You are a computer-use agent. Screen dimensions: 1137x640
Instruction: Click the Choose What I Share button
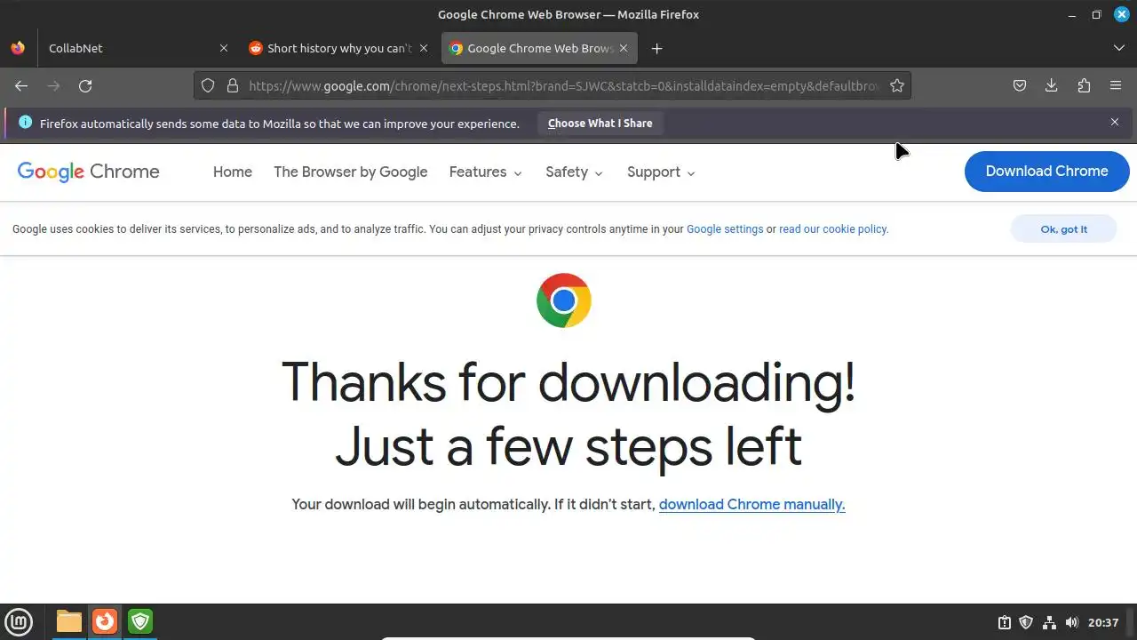click(x=600, y=124)
